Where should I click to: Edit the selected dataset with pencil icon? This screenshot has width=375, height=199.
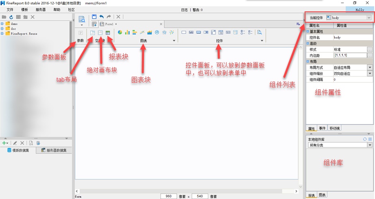click(x=15, y=143)
